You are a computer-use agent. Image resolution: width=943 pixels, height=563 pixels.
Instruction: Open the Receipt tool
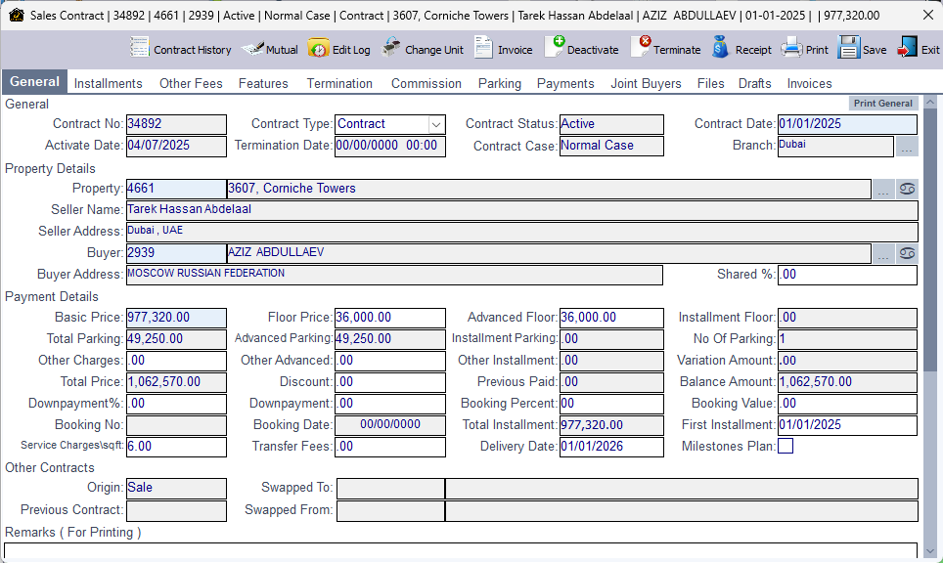[741, 49]
